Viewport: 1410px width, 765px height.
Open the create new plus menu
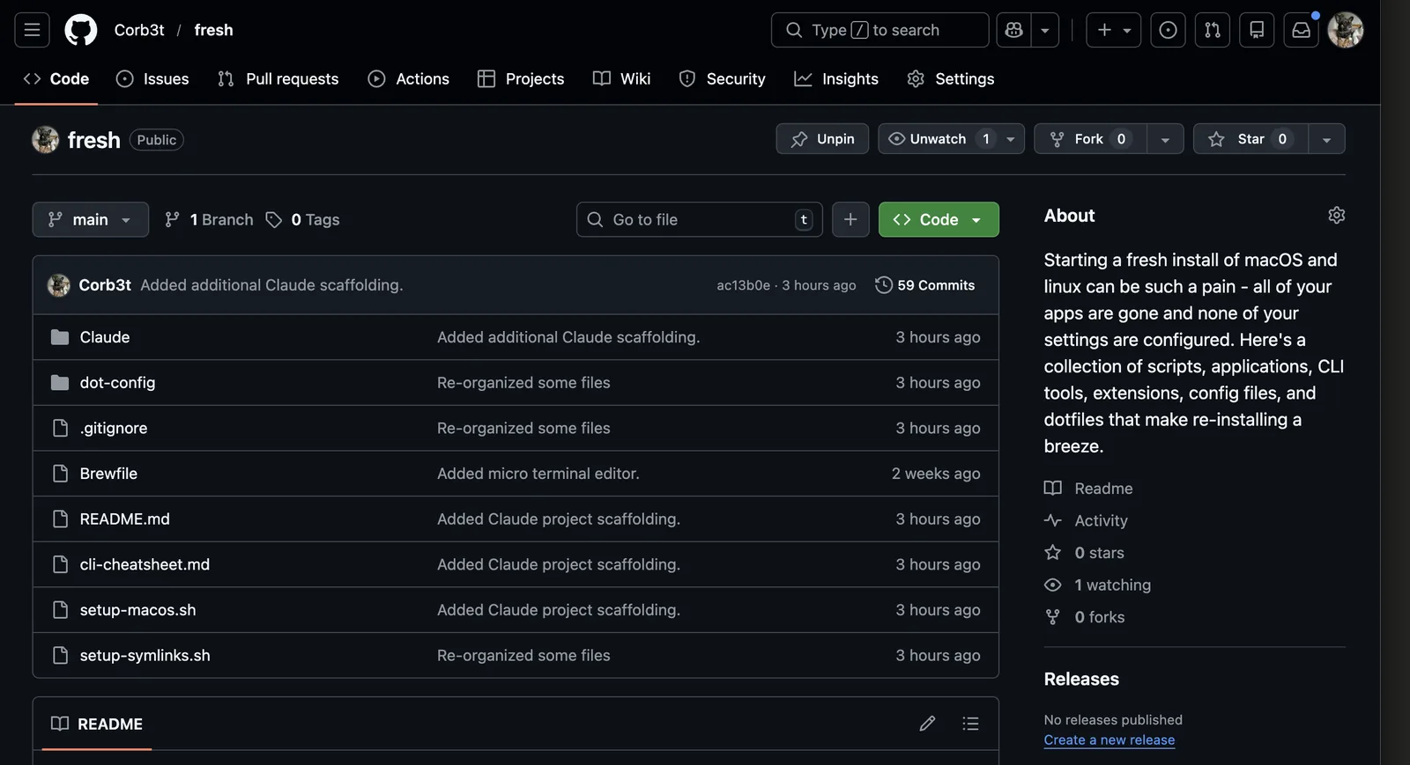pos(1114,30)
